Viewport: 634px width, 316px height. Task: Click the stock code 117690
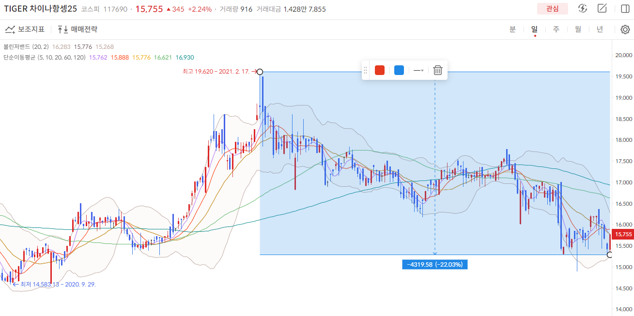pos(114,9)
